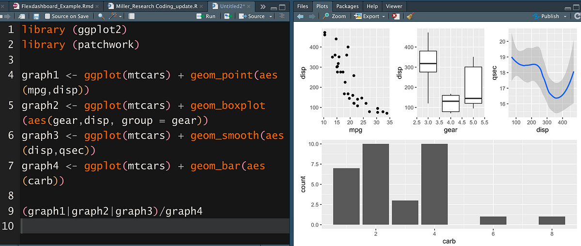The height and width of the screenshot is (246, 581).
Task: Click the mpg vs disp scatter plot
Action: [356, 73]
